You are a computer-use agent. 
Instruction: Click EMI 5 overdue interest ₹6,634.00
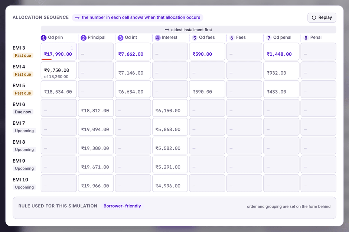click(133, 89)
